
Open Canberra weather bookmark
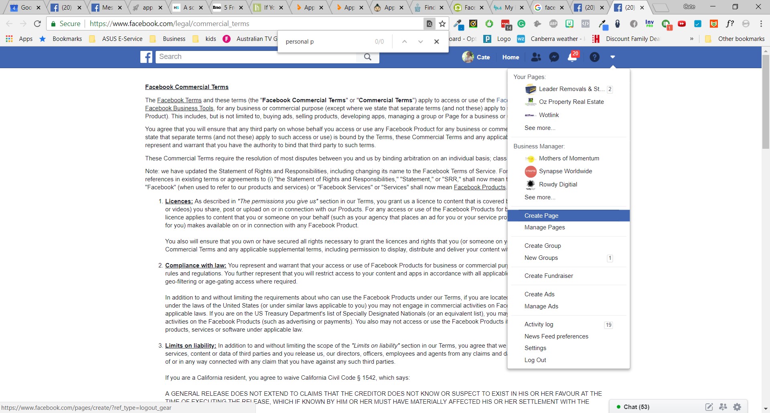point(549,39)
